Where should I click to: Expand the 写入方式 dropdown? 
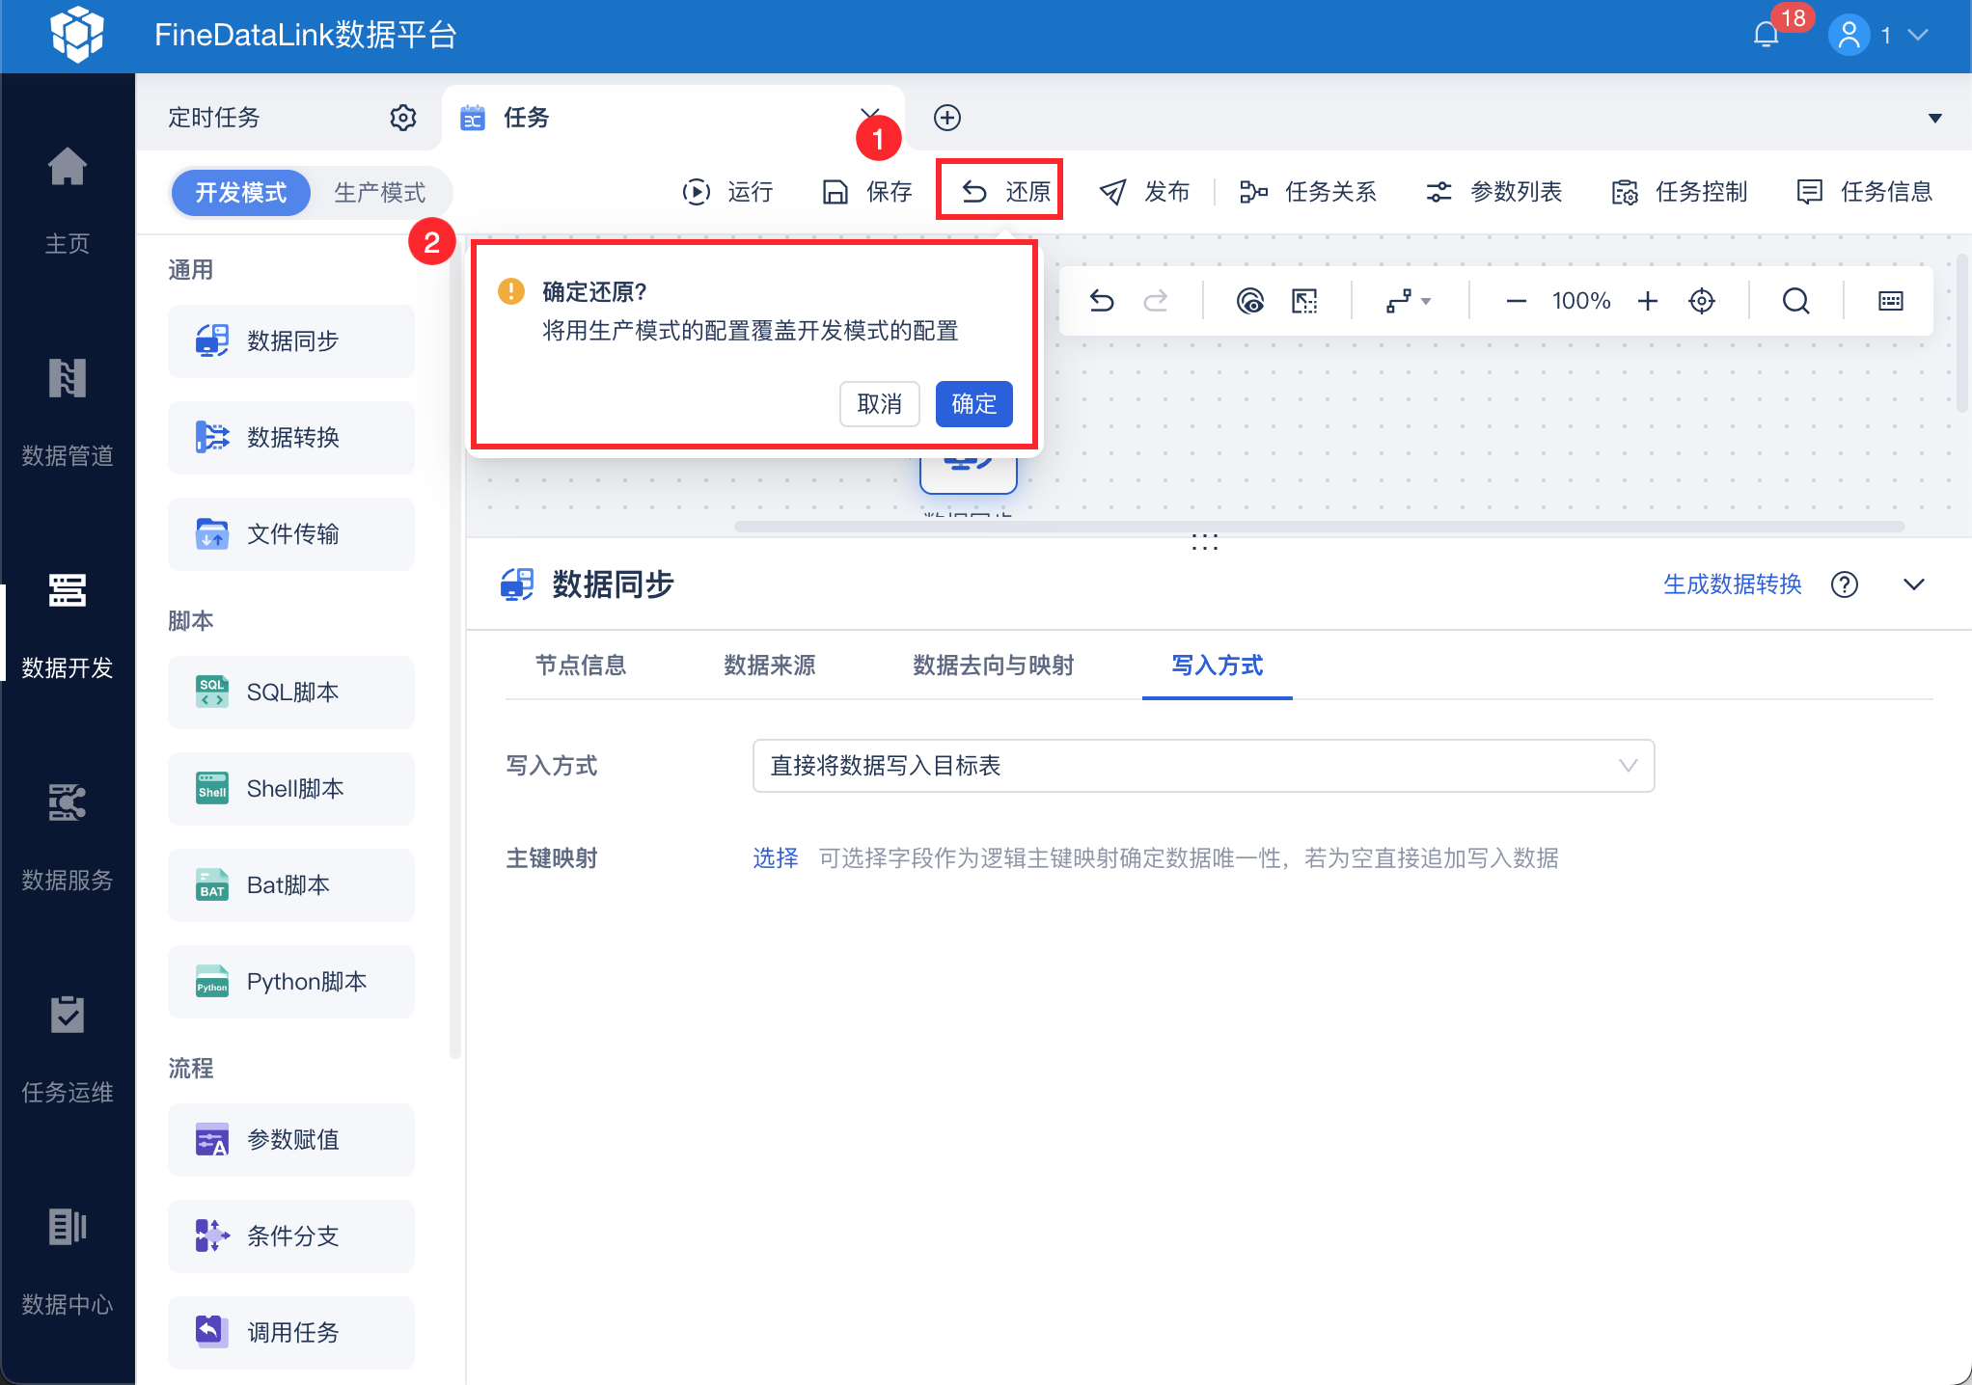click(1203, 766)
